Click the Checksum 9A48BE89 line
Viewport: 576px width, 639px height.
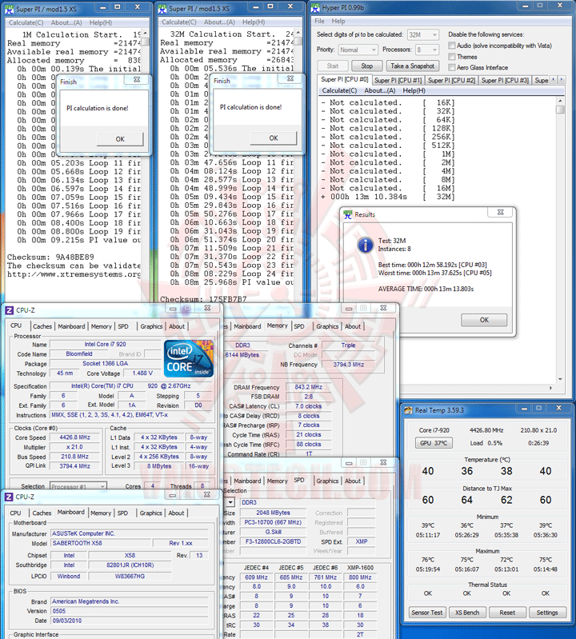[50, 258]
